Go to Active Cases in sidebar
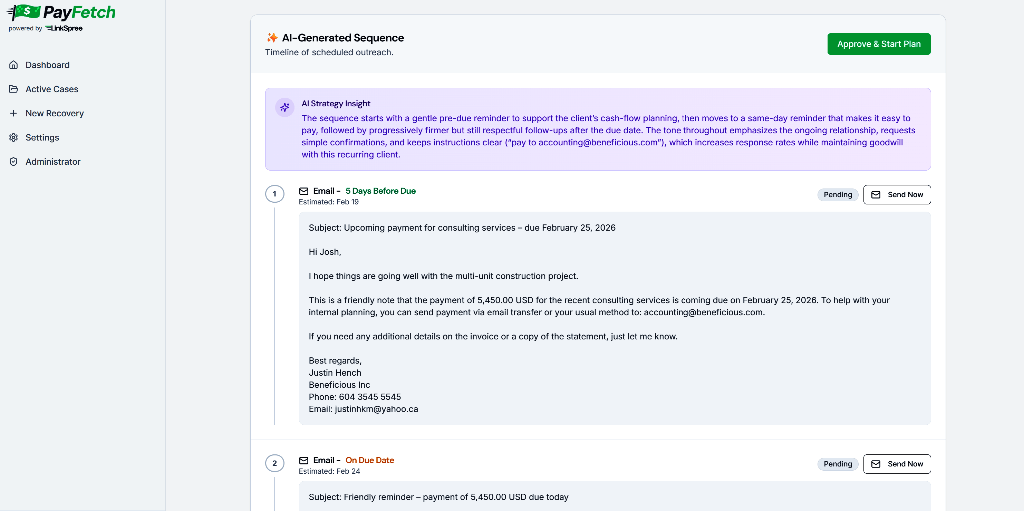The image size is (1024, 511). (x=52, y=89)
